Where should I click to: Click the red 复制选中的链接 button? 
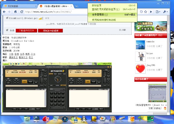[x=50, y=31]
